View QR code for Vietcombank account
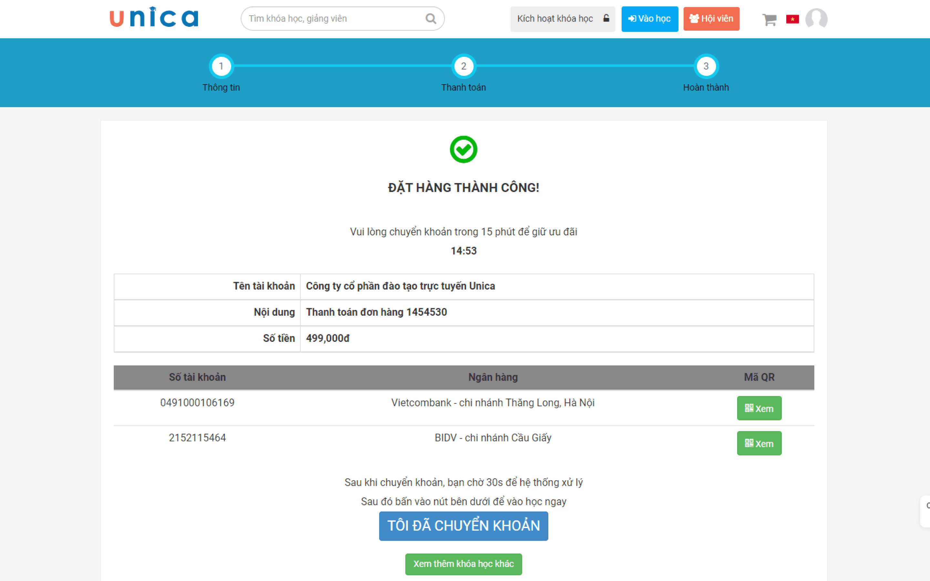The image size is (930, 581). pos(759,408)
